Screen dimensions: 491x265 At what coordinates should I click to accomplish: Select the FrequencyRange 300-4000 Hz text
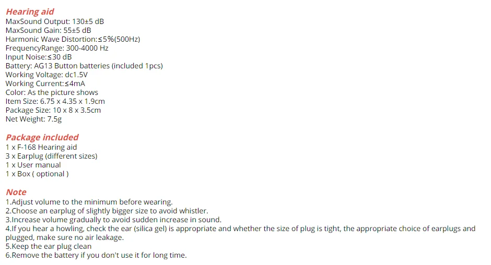coord(57,48)
